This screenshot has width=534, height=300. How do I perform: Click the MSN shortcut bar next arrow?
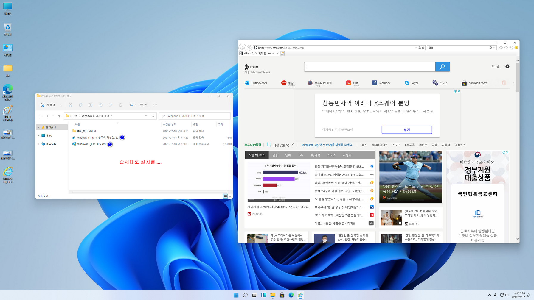[513, 83]
